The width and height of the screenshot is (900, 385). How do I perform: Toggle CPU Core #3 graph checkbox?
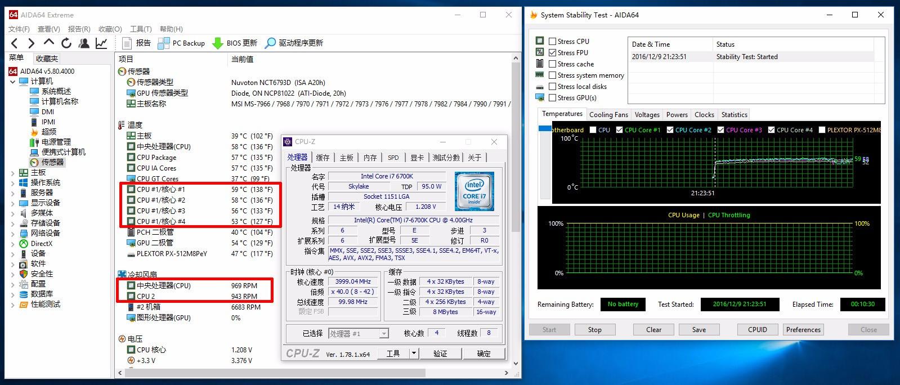tap(720, 129)
